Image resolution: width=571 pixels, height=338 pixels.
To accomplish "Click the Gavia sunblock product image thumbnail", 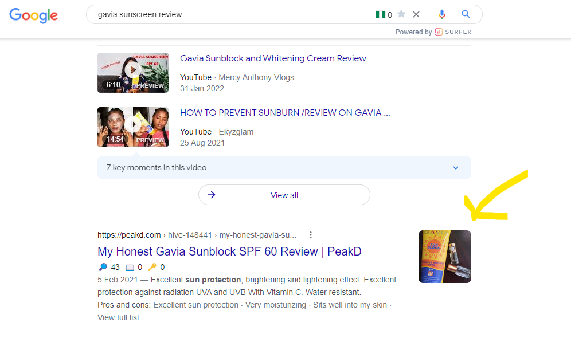I will [445, 257].
